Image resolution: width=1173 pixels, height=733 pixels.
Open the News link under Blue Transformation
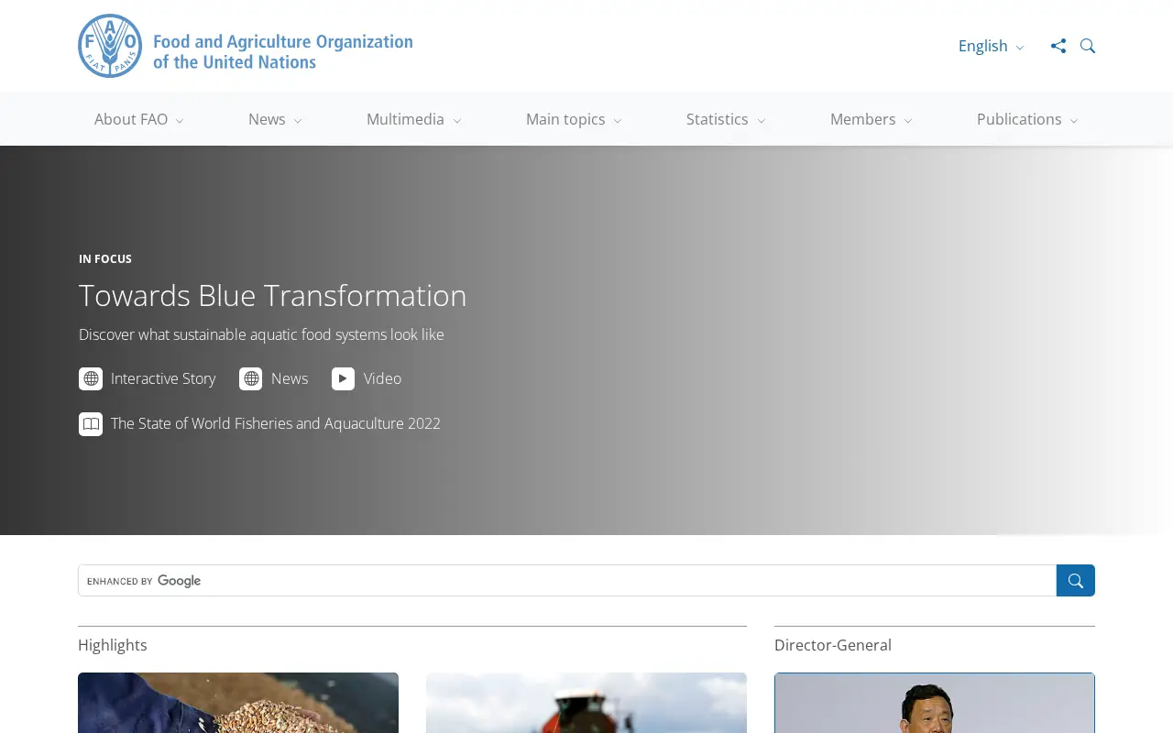point(290,378)
